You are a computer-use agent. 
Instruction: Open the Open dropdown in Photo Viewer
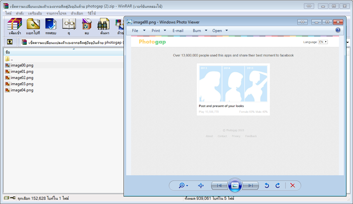pyautogui.click(x=220, y=31)
